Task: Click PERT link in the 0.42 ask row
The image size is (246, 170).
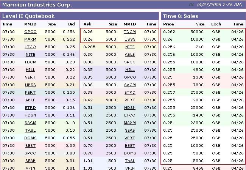Action: click(x=130, y=100)
